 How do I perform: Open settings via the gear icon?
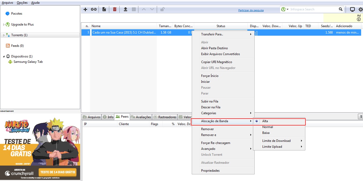tap(359, 9)
